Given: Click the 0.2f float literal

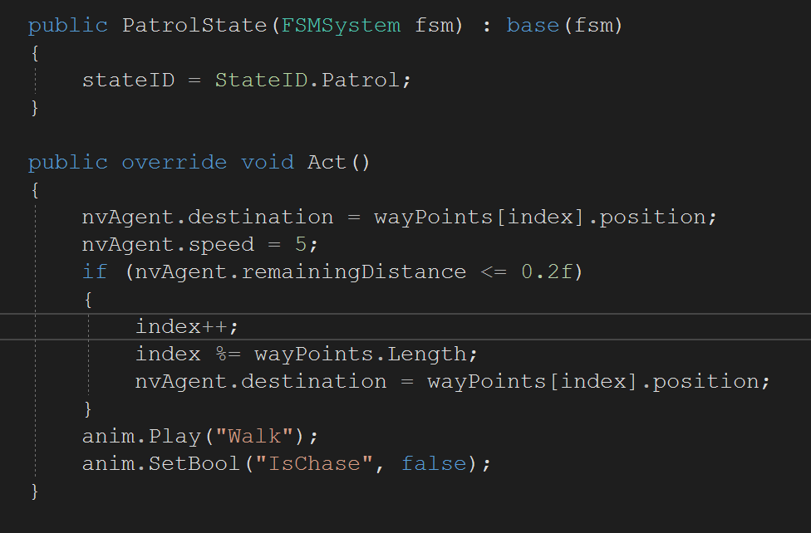Looking at the screenshot, I should pos(547,271).
